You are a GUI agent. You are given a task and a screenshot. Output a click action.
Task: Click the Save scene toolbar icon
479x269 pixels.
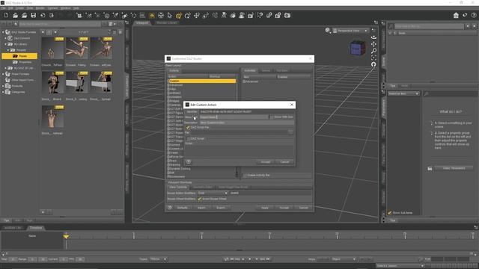33,15
